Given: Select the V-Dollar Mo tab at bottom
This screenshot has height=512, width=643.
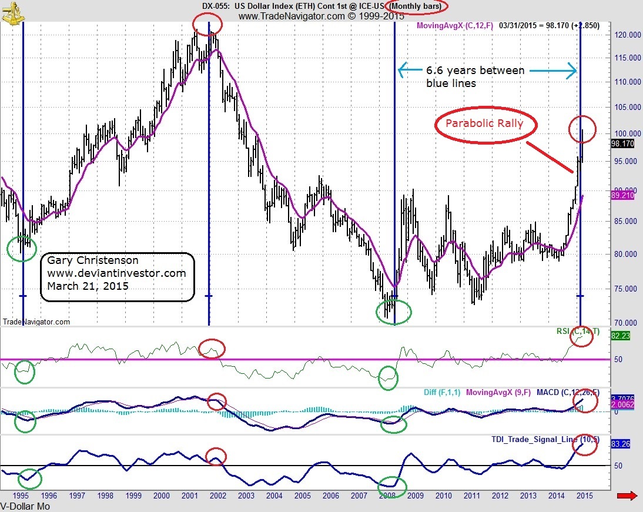Looking at the screenshot, I should coord(25,506).
